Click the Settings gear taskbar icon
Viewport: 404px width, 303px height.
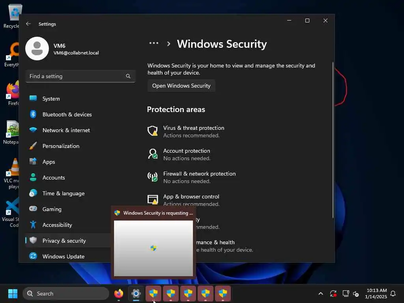point(136,294)
